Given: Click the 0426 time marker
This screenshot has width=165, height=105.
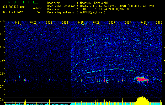Looking at the screenshot, I should (x=96, y=23).
